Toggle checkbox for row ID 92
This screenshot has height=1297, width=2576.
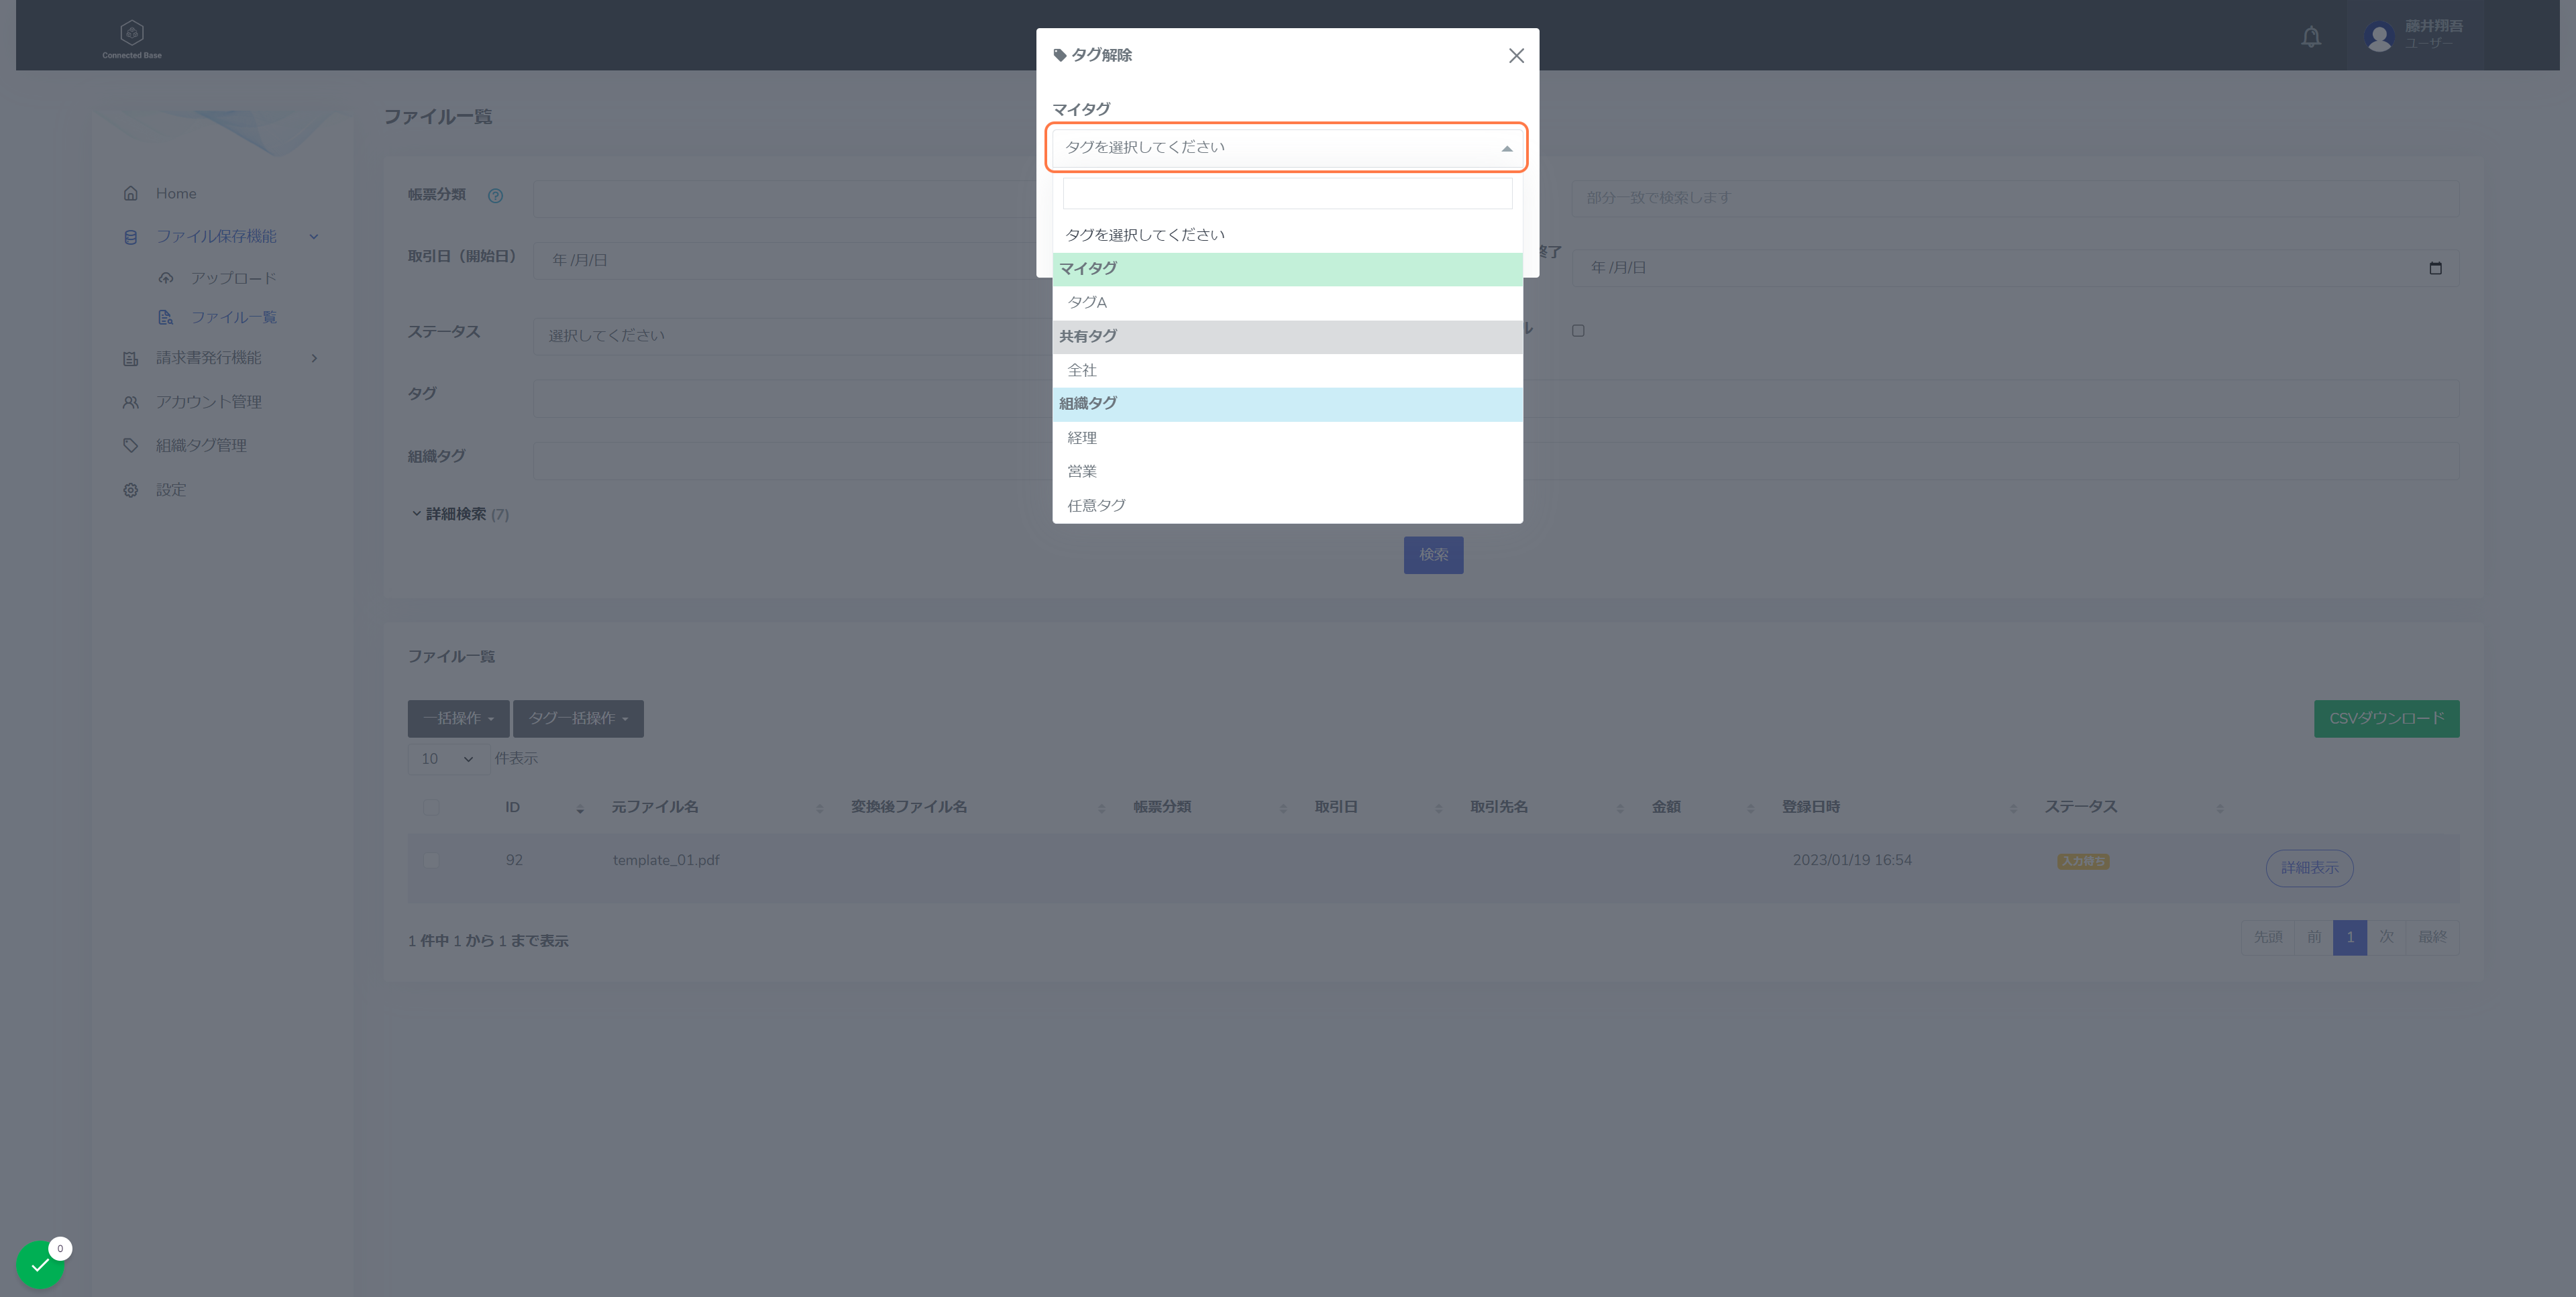(431, 861)
